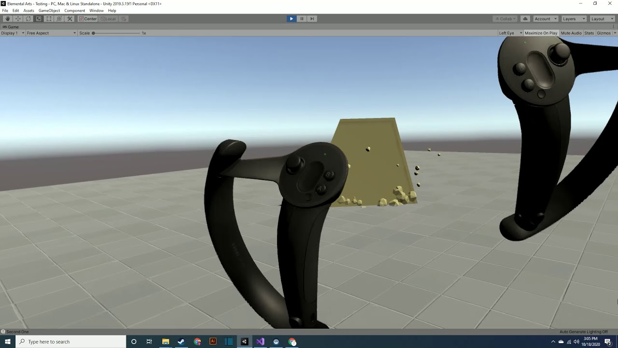Toggle the Local handle rotation button
The width and height of the screenshot is (618, 348).
tap(108, 19)
